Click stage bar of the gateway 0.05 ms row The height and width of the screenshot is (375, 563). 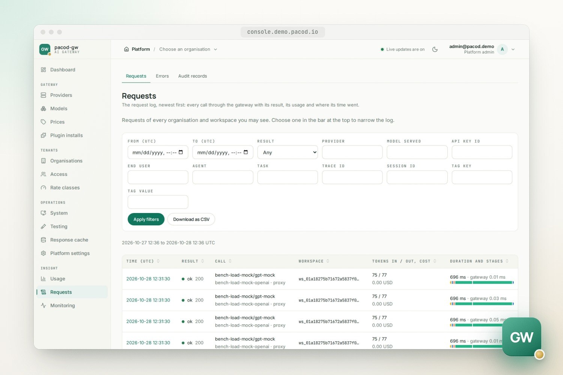tap(477, 325)
